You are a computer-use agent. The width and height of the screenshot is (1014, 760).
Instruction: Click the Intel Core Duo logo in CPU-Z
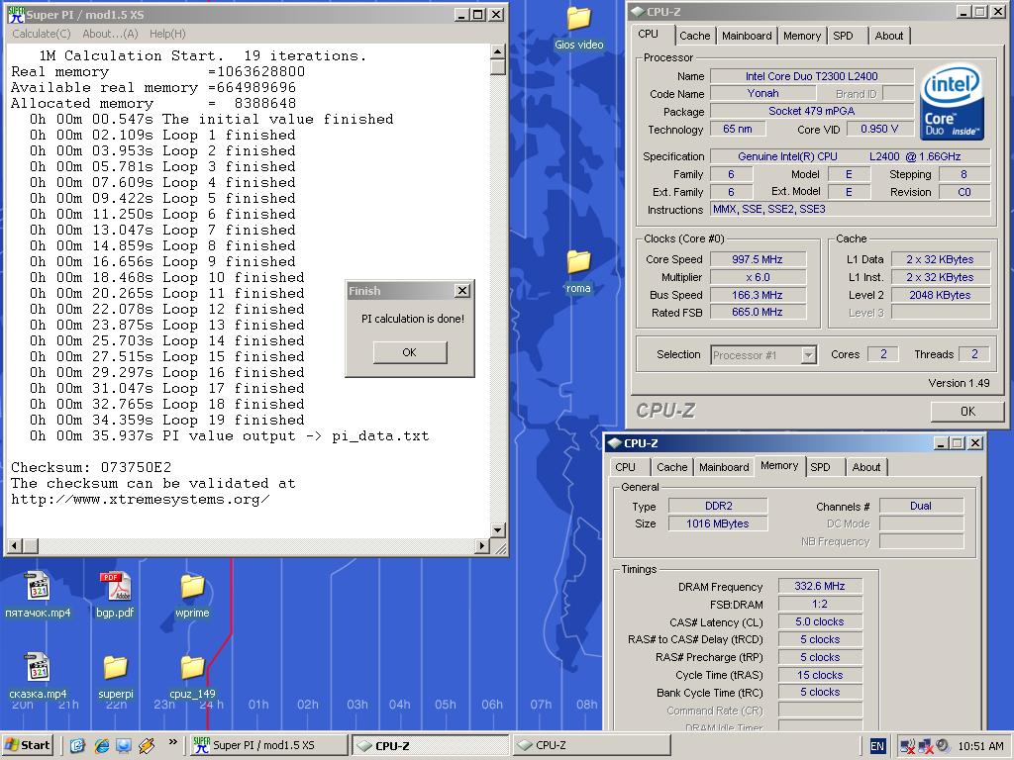point(952,102)
